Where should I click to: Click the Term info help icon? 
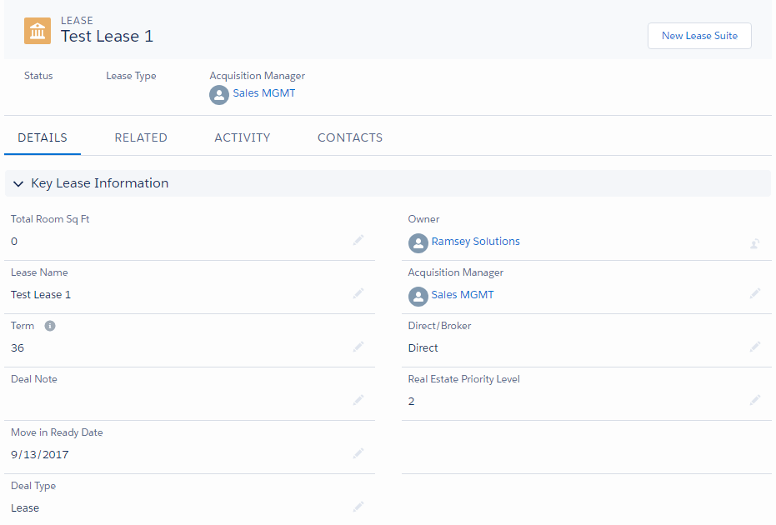pyautogui.click(x=50, y=326)
